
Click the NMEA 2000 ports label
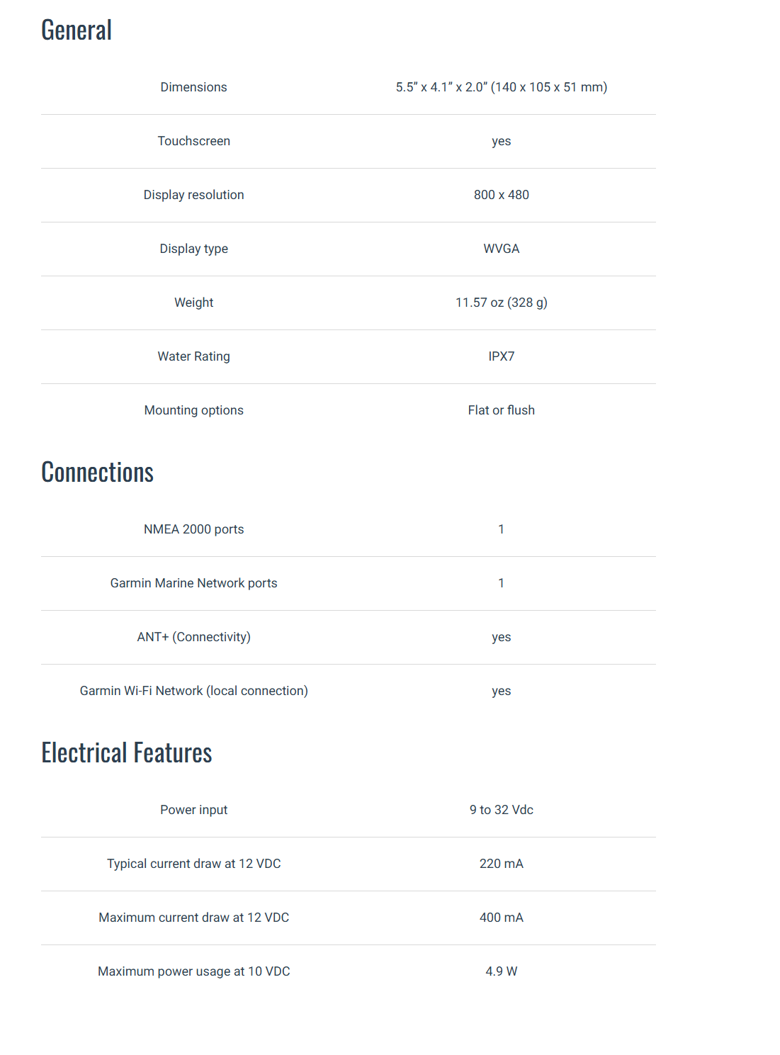[193, 529]
